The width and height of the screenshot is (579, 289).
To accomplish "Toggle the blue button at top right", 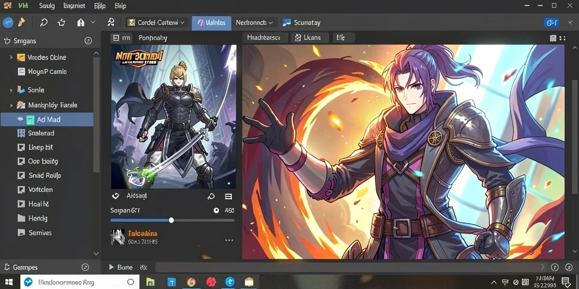I will [552, 23].
